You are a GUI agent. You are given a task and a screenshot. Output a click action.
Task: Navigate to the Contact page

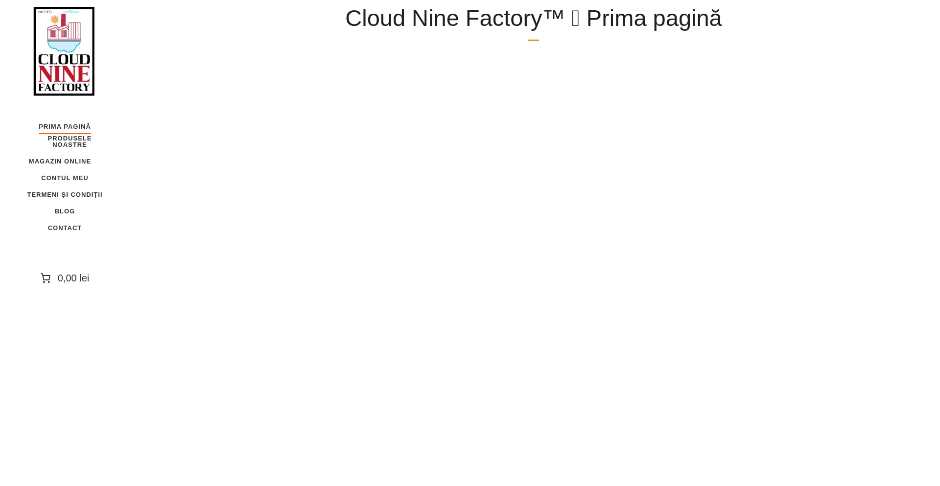coord(65,228)
